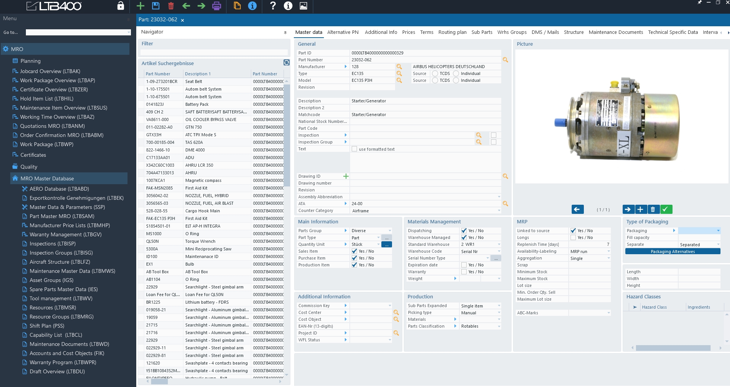Click the lock icon in header
Image resolution: width=730 pixels, height=387 pixels.
click(x=121, y=6)
